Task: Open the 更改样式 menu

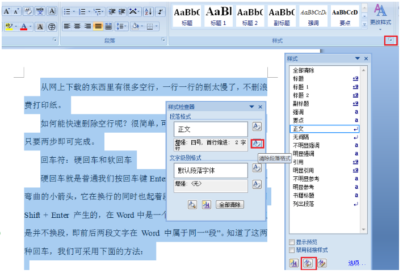Action: [381, 17]
